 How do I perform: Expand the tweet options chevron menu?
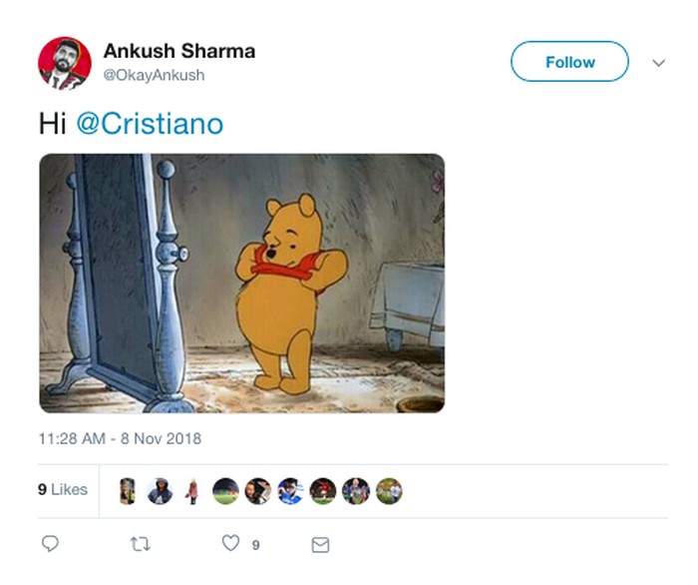tap(658, 62)
